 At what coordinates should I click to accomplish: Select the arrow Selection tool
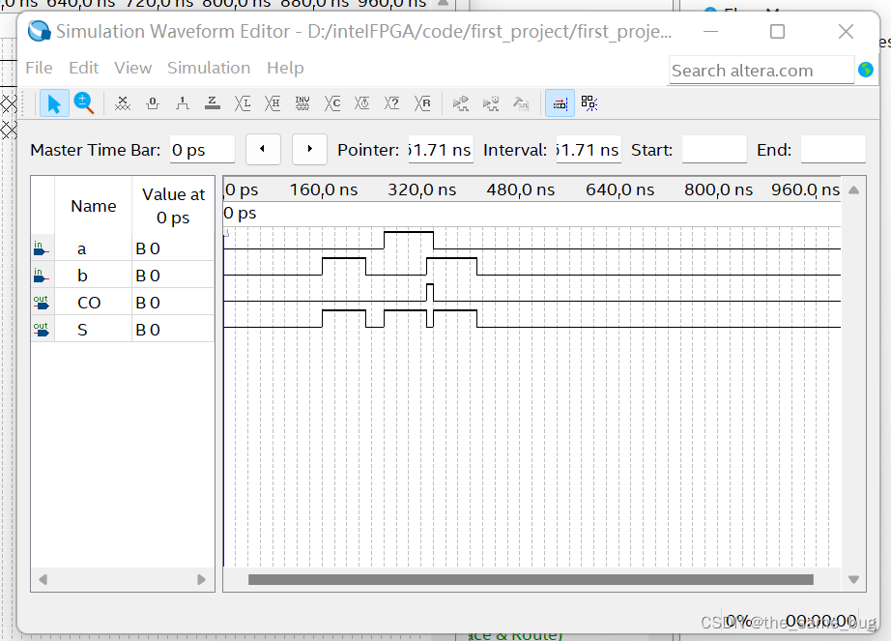point(54,103)
